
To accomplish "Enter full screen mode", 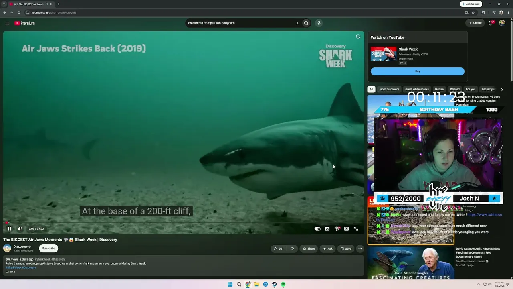I will 356,229.
